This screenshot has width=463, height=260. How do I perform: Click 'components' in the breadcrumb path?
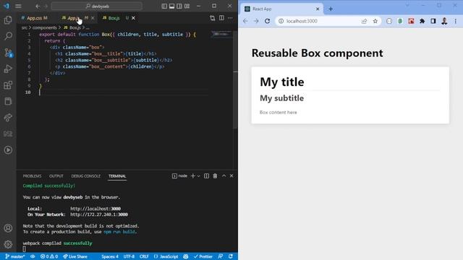click(45, 27)
